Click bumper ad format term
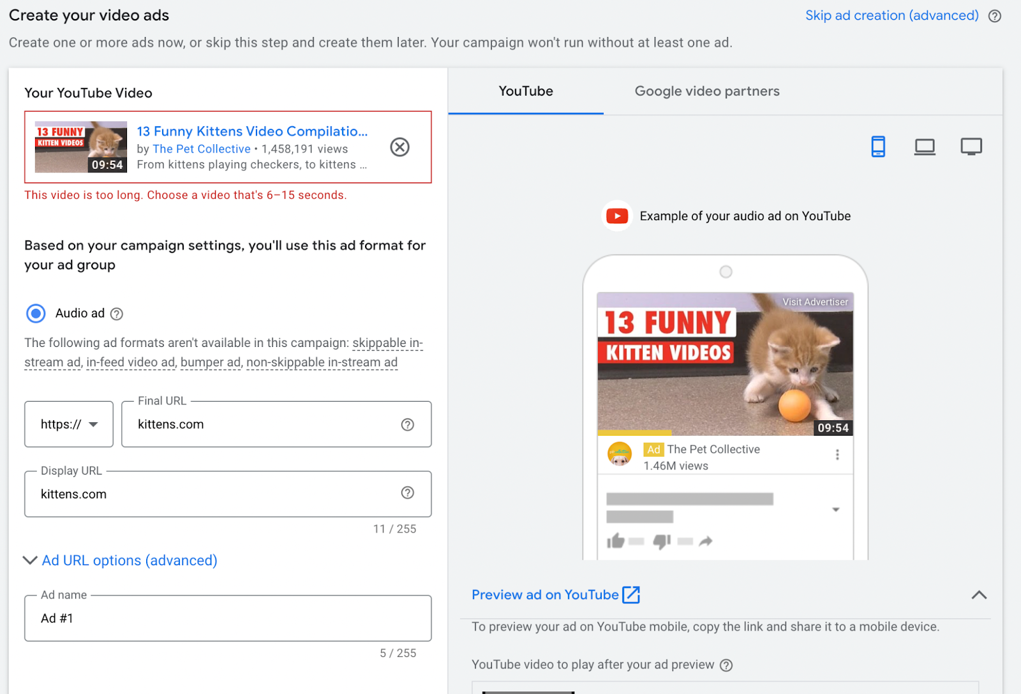Screen dimensions: 1021x694 (x=211, y=362)
